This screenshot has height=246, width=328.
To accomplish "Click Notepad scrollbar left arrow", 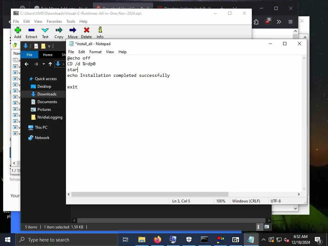I will click(69, 194).
